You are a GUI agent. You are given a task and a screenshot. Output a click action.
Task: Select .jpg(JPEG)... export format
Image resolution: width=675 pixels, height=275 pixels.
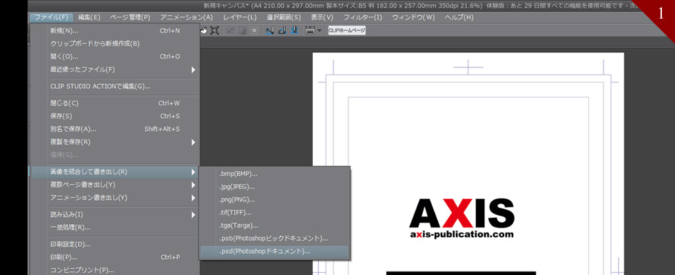[275, 187]
